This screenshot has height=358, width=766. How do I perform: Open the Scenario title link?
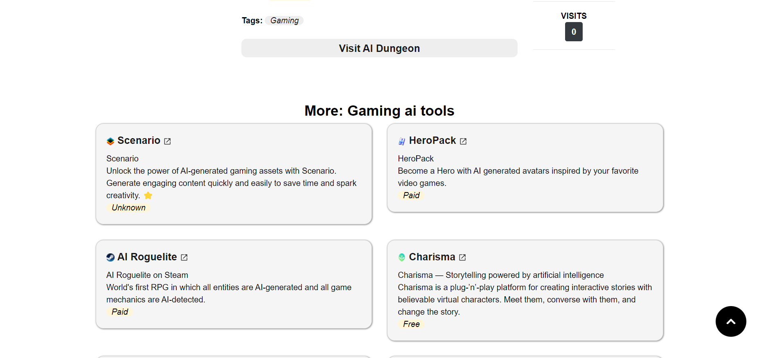[x=139, y=141]
